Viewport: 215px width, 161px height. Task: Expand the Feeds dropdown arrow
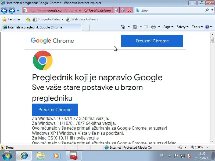pos(141,27)
